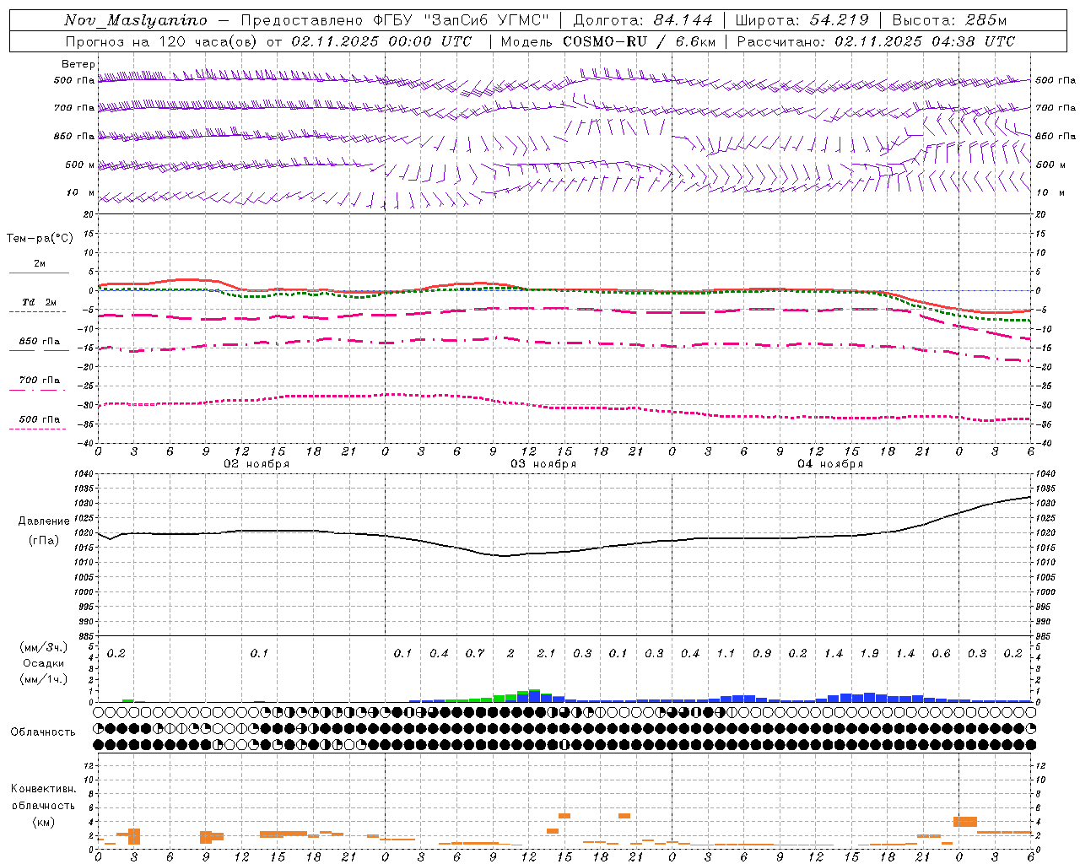Click the "02 ноября" date label
This screenshot has height=864, width=1080.
[x=256, y=464]
